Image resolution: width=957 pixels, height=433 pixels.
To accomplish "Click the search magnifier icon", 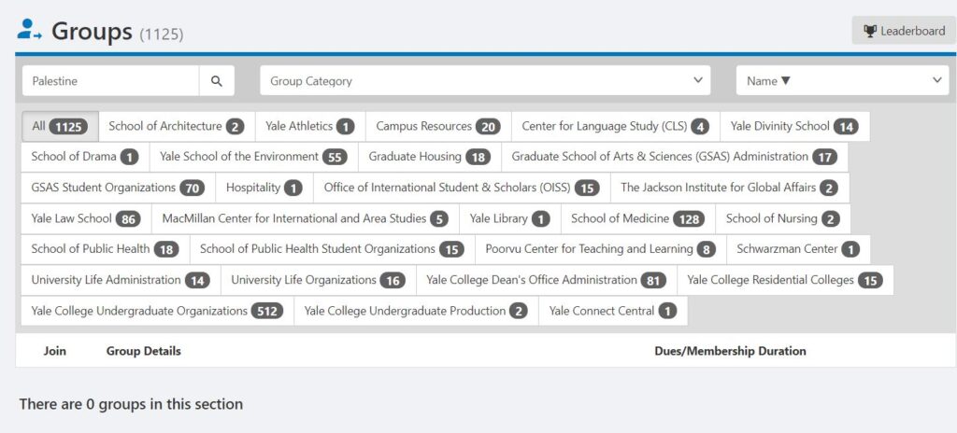I will click(x=217, y=81).
